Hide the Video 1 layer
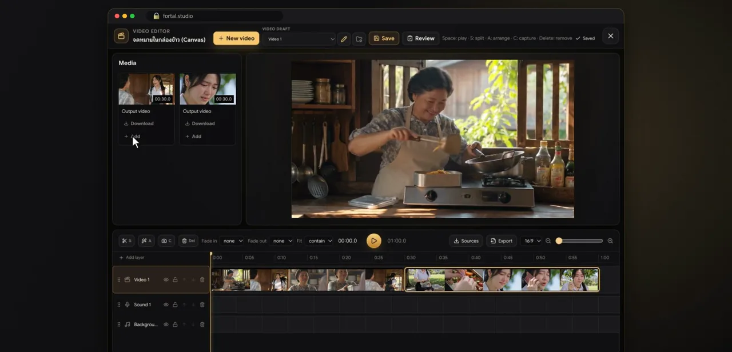Screen dimensions: 732x352 click(166, 280)
